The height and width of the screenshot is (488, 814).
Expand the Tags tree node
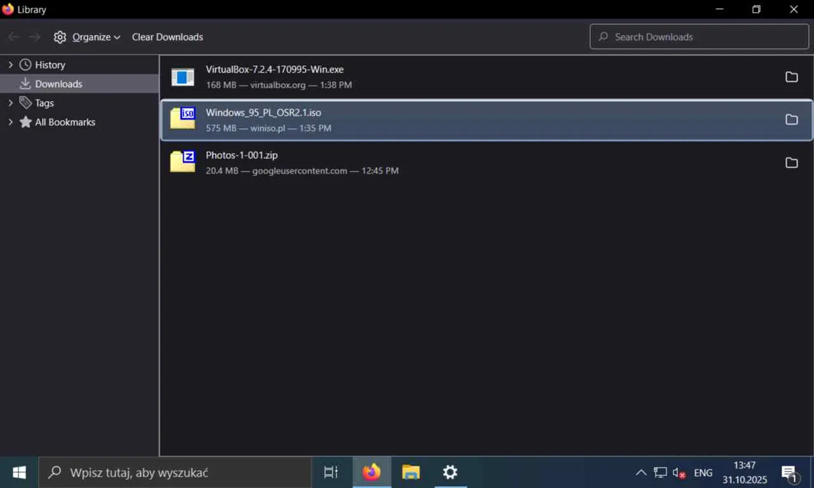(10, 103)
